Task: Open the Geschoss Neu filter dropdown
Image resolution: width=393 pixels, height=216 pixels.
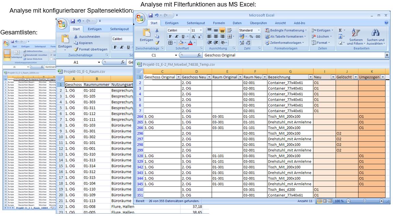Action: pyautogui.click(x=209, y=77)
